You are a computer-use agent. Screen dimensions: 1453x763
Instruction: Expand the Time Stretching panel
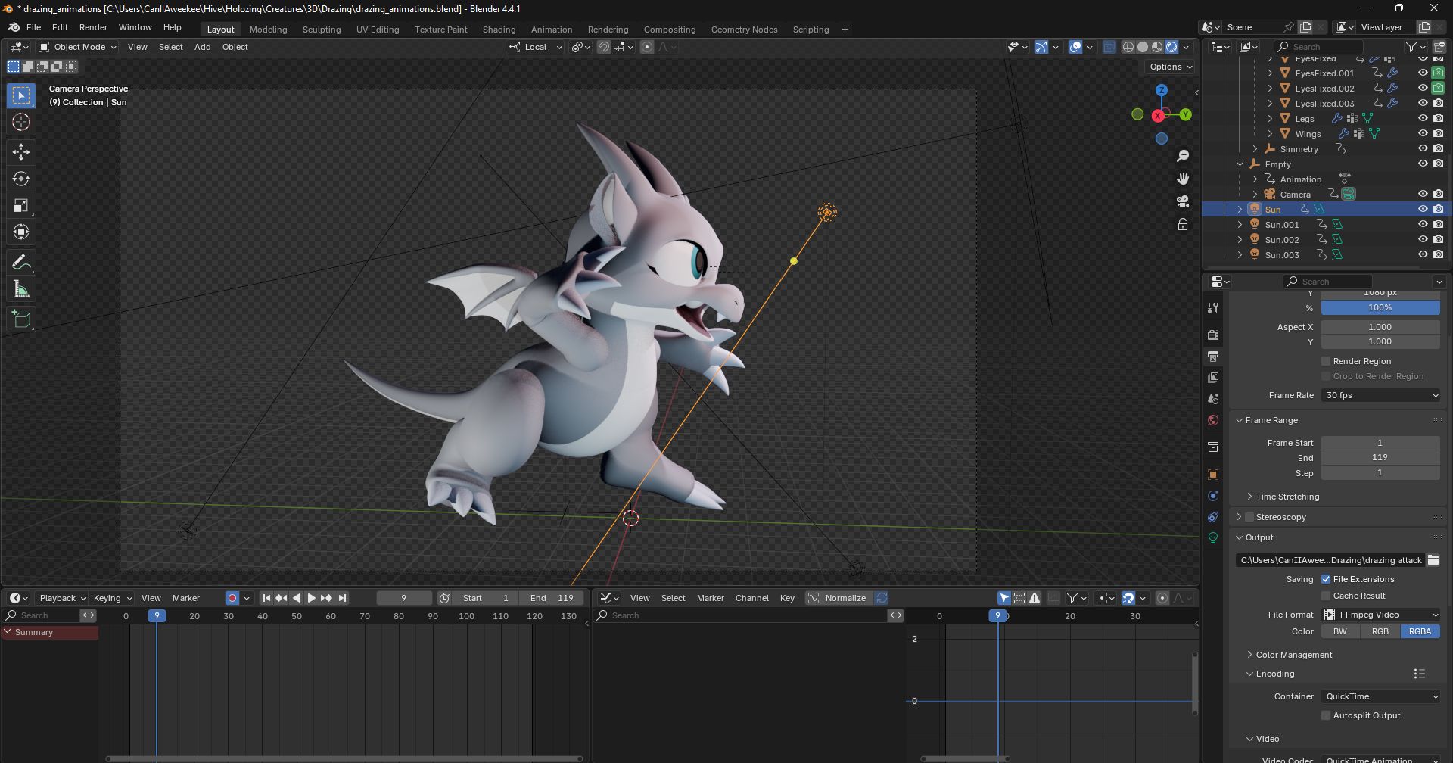[x=1287, y=497]
